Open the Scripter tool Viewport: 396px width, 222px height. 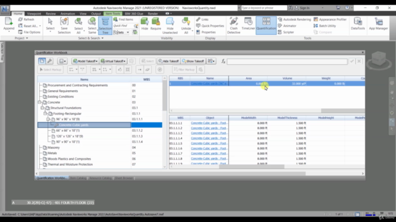286,32
